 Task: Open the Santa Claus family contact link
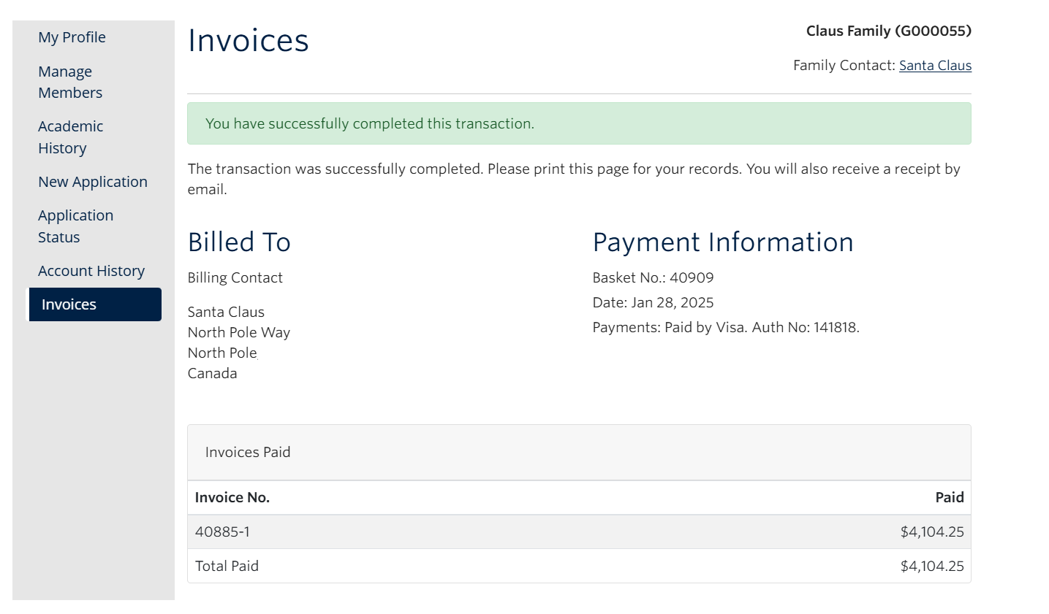coord(935,65)
